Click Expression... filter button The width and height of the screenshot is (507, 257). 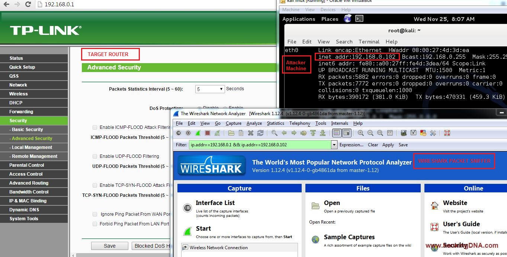click(352, 145)
